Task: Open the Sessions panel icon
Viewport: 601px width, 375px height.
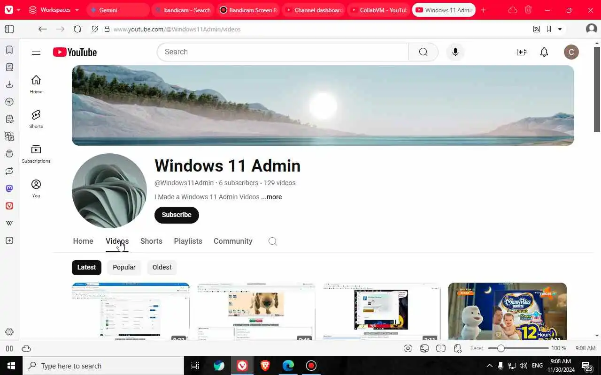Action: [x=9, y=171]
